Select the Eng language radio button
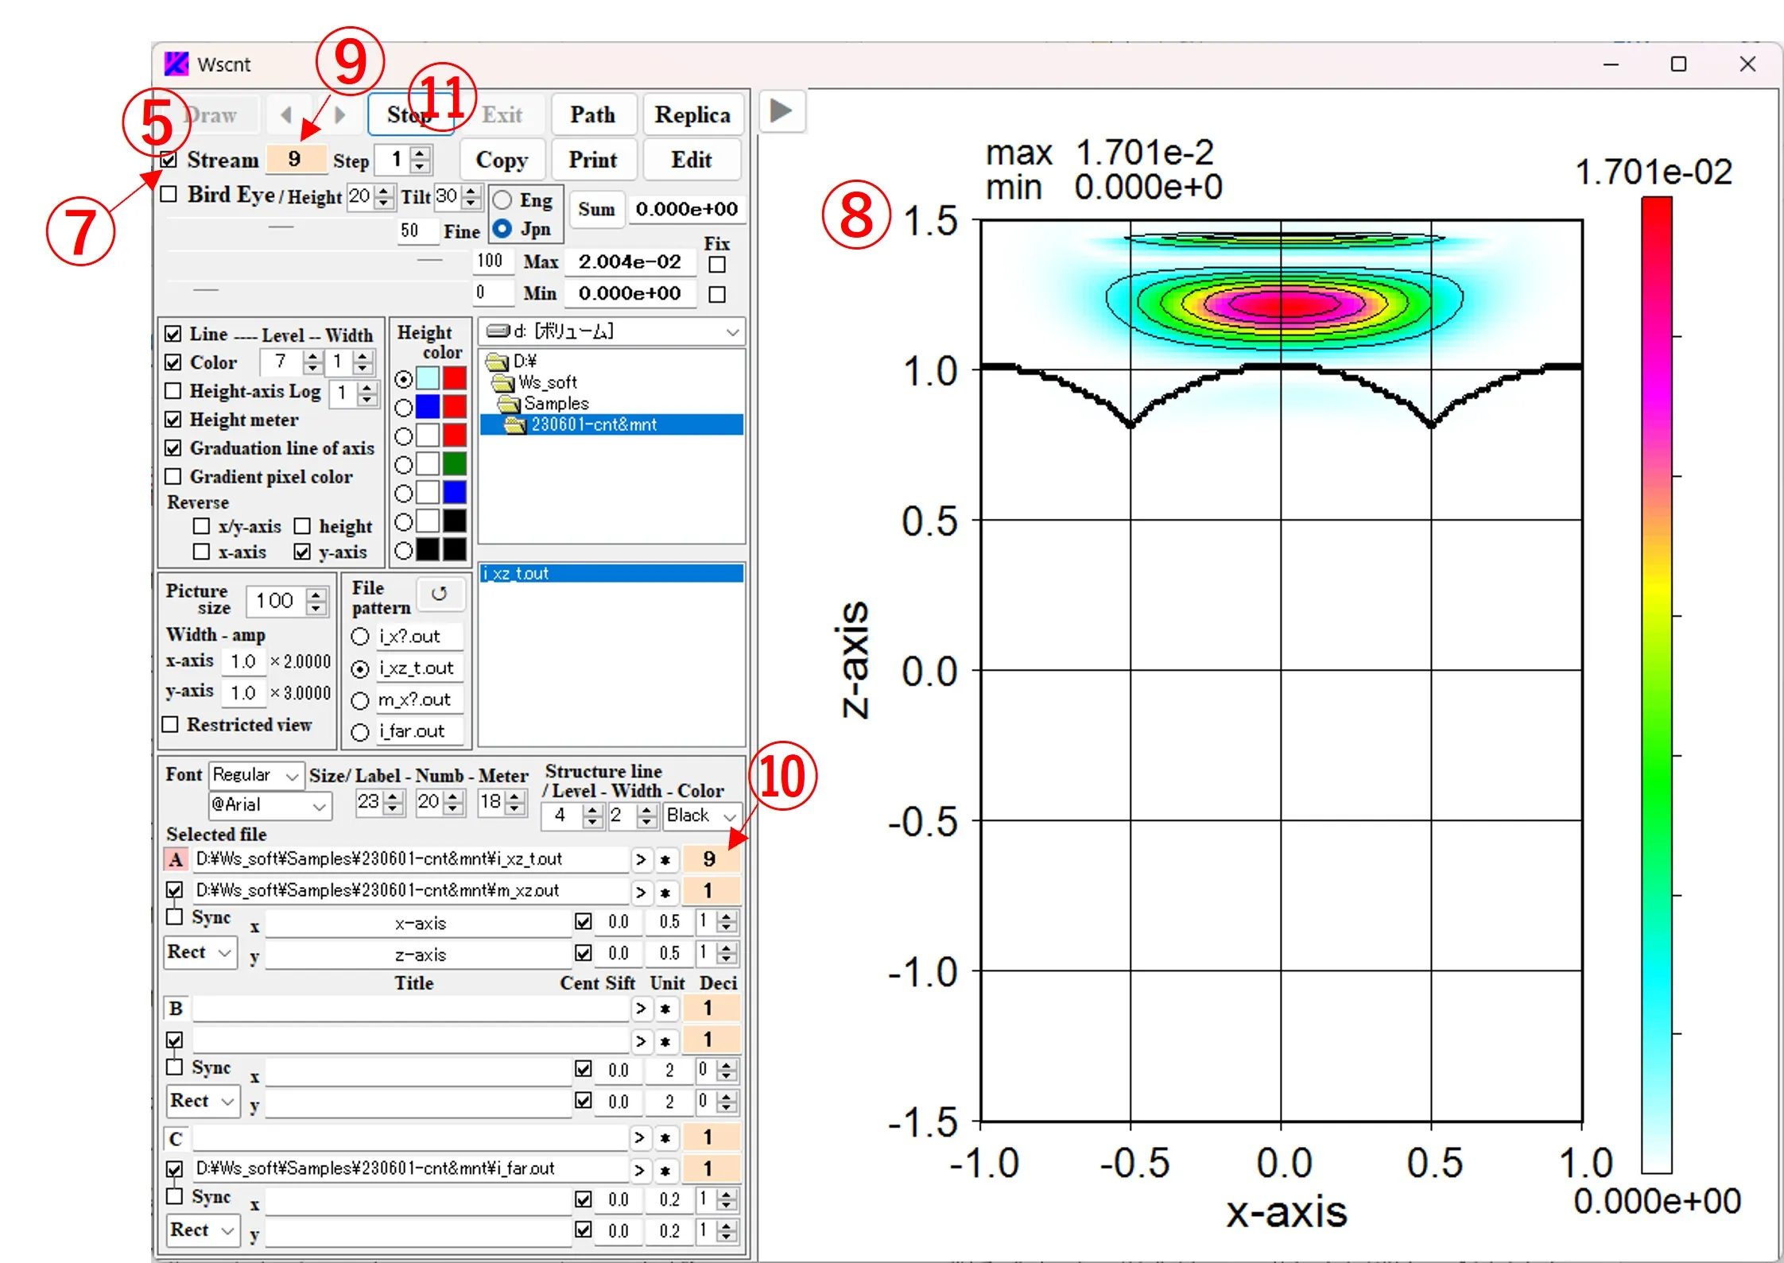 tap(502, 200)
